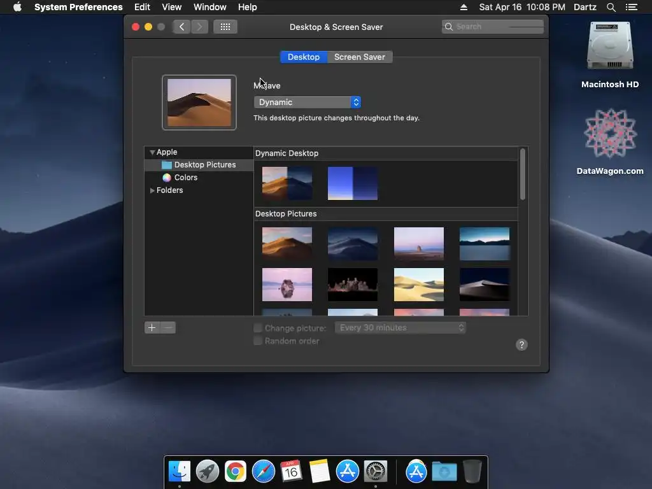Click the eject icon in menu bar
The height and width of the screenshot is (489, 652).
[464, 7]
